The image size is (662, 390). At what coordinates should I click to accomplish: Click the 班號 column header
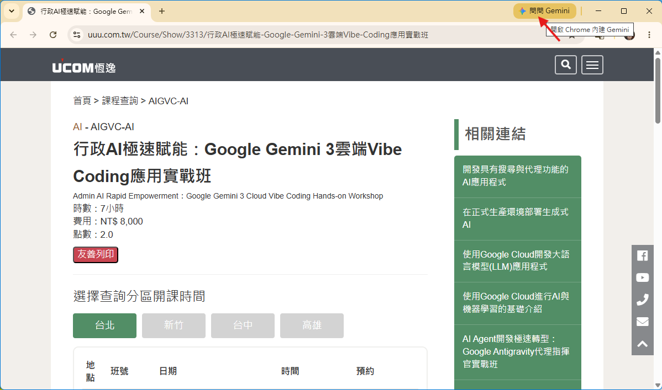click(x=119, y=371)
